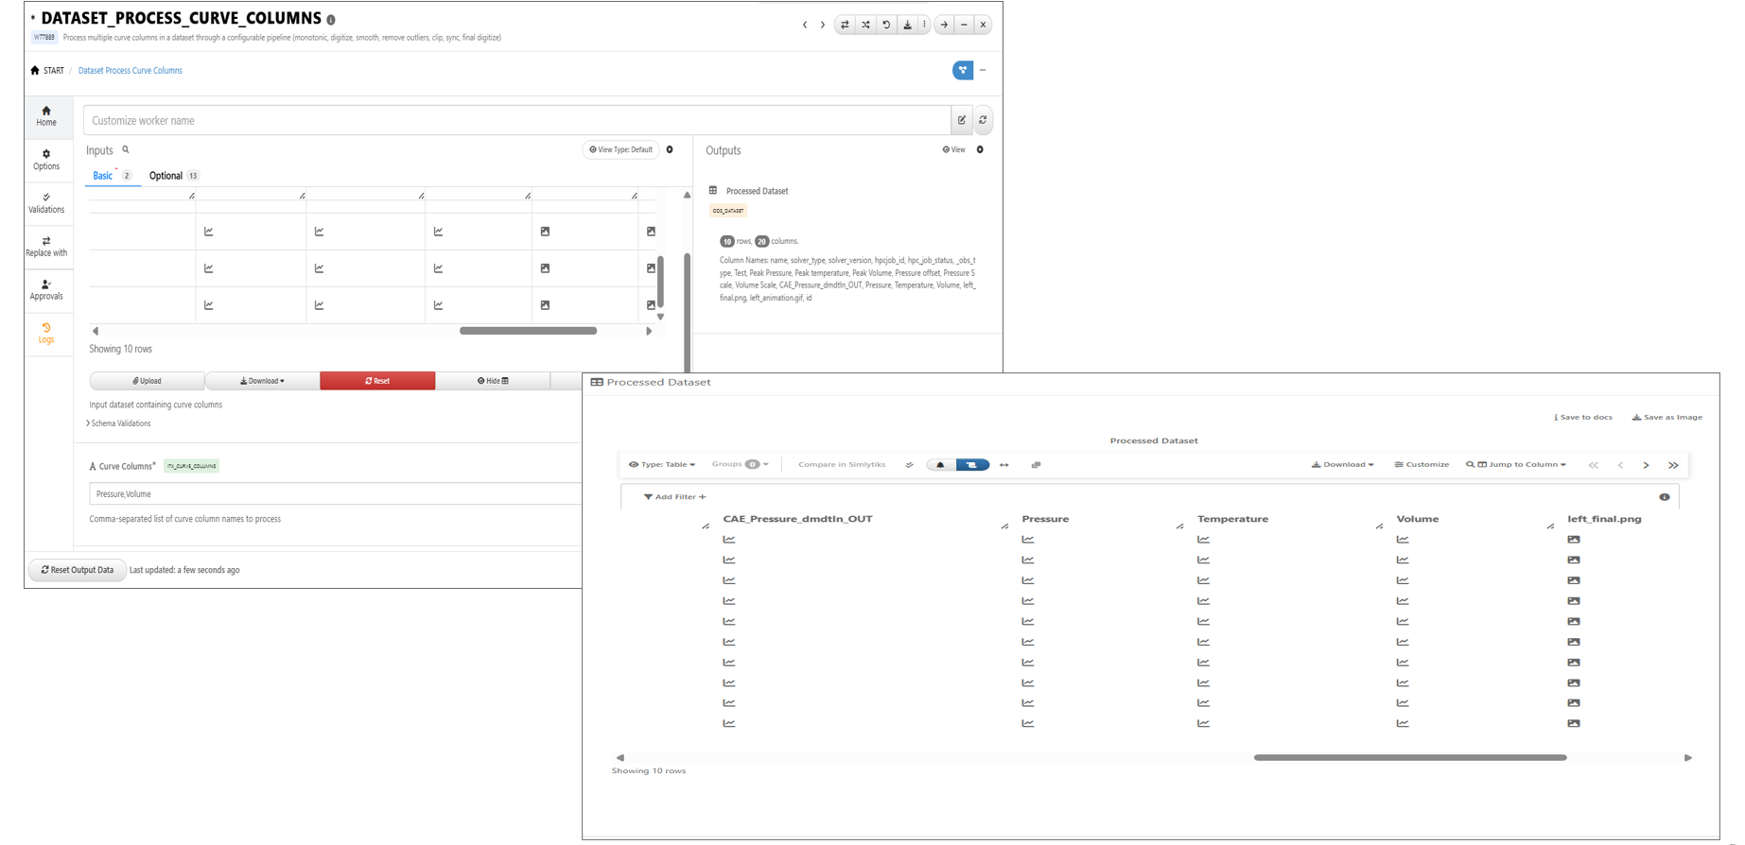Click the left-right arrows fit-width icon

pyautogui.click(x=1003, y=465)
